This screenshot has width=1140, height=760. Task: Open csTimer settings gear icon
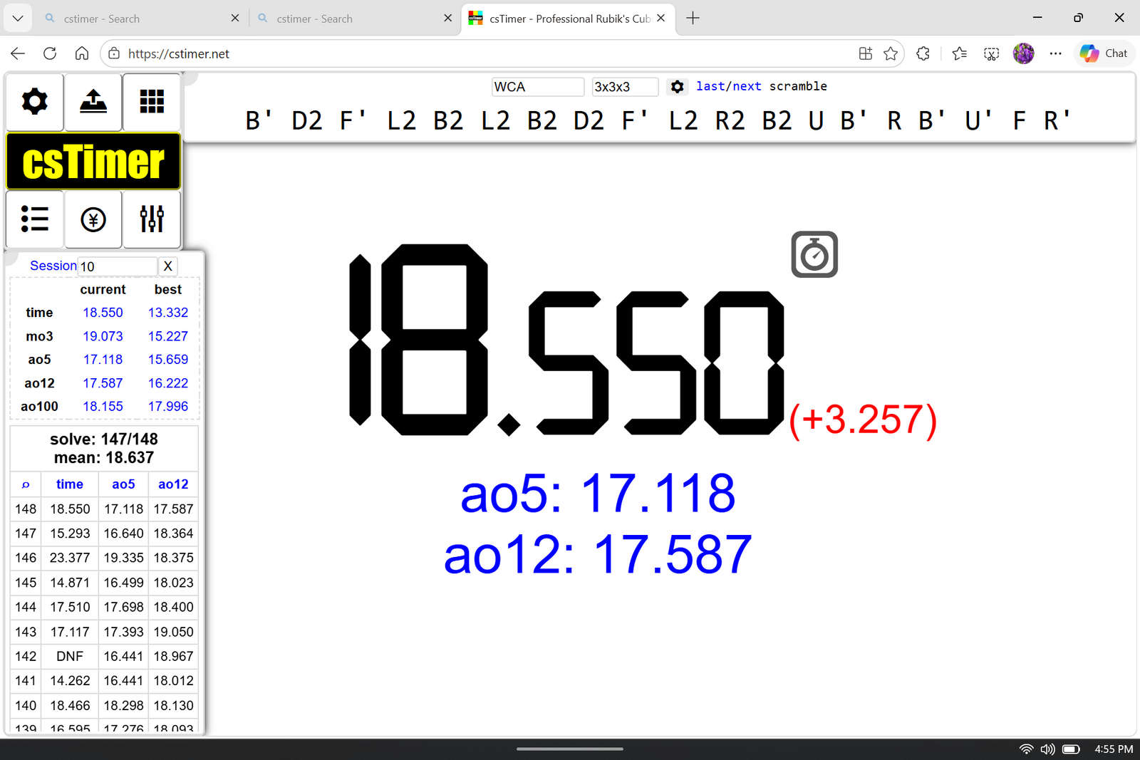click(x=35, y=102)
